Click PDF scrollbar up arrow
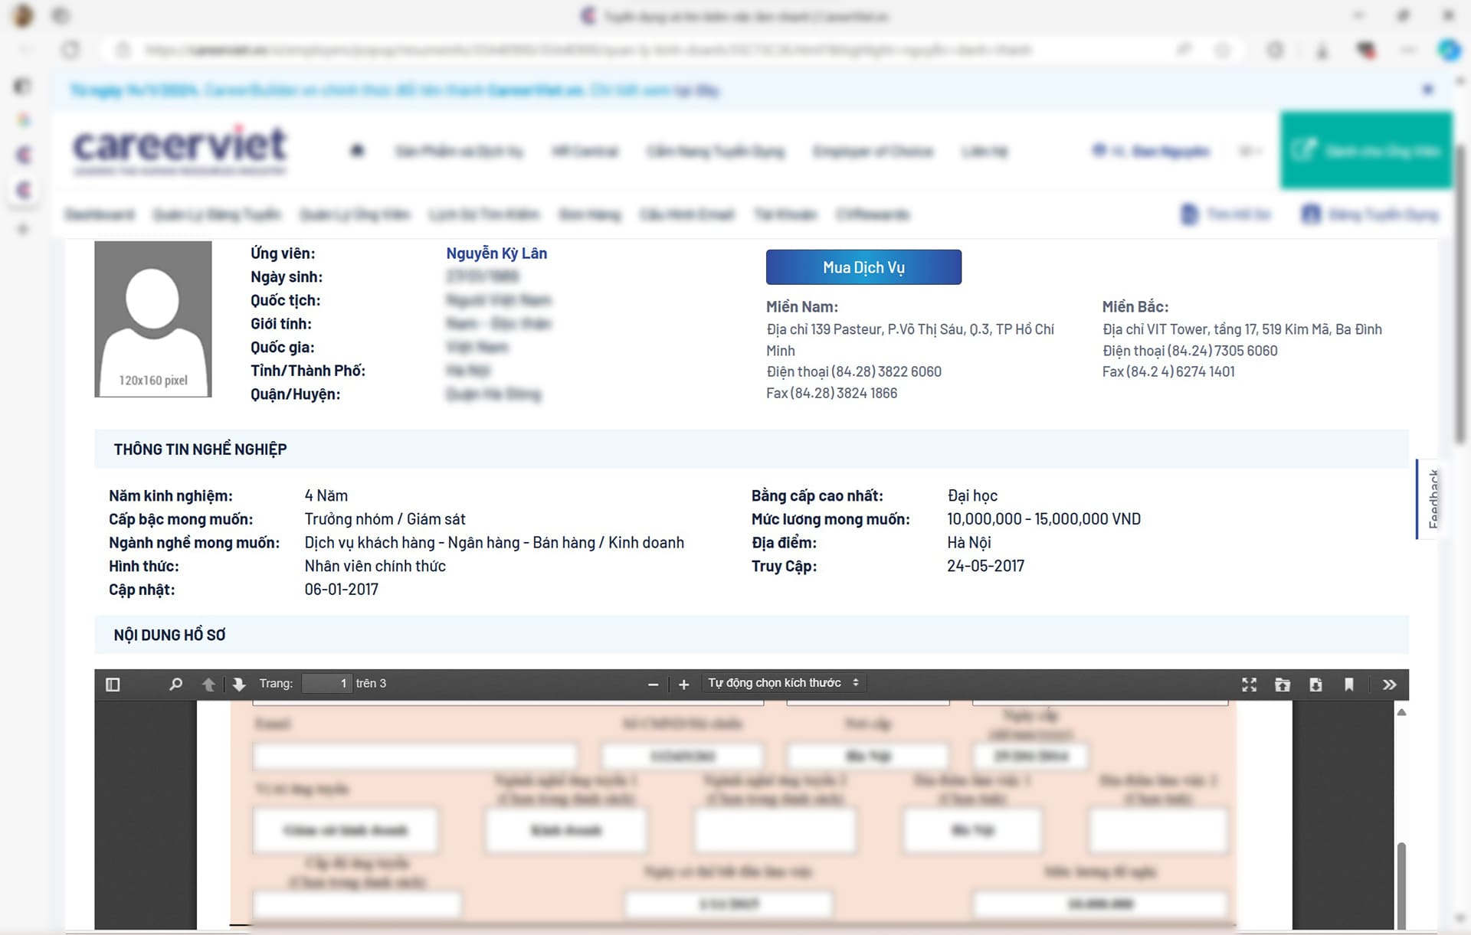This screenshot has width=1471, height=935. (1401, 712)
